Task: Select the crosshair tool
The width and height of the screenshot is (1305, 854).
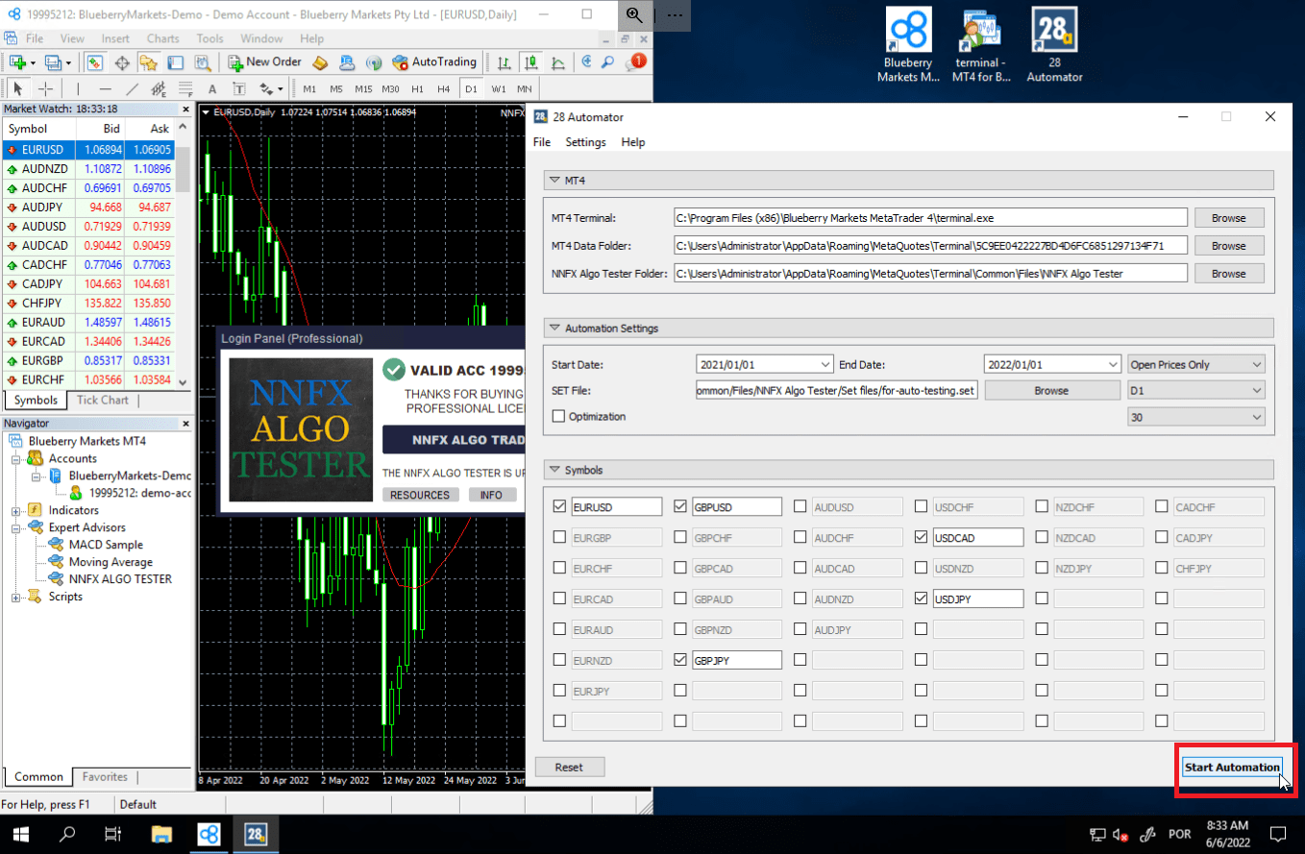Action: click(45, 89)
